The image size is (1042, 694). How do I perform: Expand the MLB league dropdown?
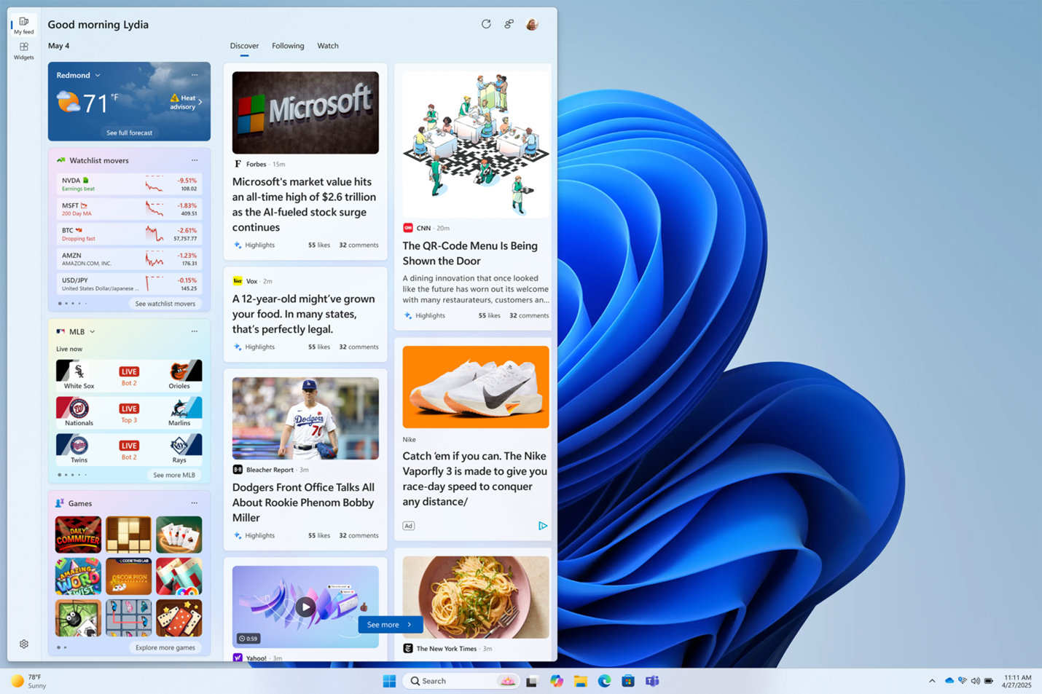[x=92, y=331]
